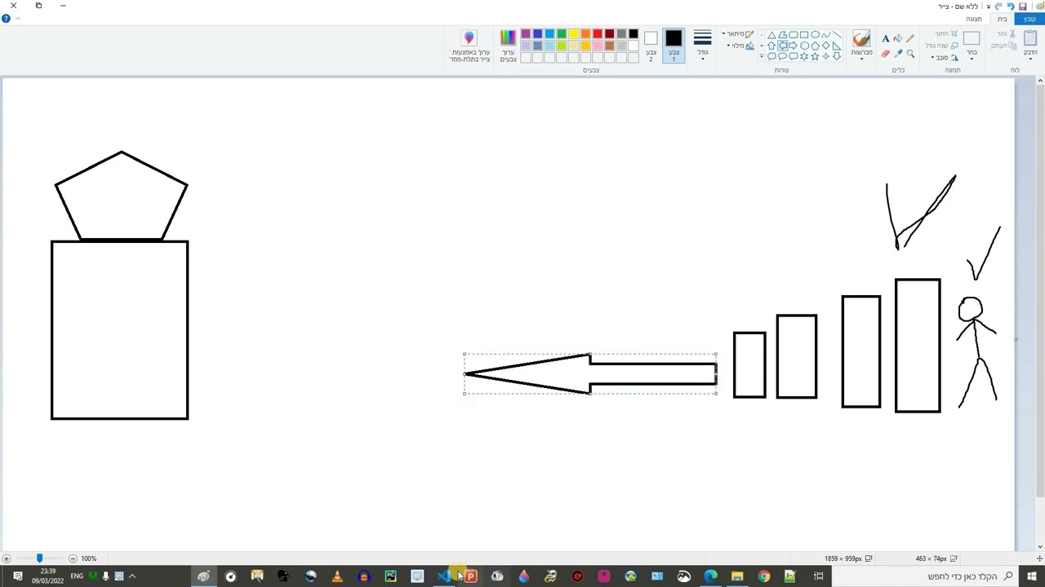The image size is (1045, 587).
Task: Pick the yellow color swatch
Action: [x=574, y=33]
